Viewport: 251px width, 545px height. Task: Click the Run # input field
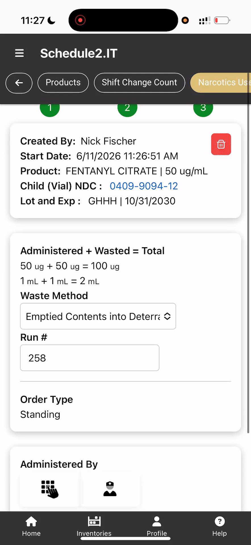point(90,358)
